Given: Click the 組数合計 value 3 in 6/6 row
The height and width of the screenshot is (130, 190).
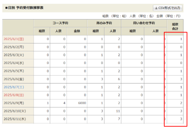Looking at the screenshot, I should [x=181, y=79].
